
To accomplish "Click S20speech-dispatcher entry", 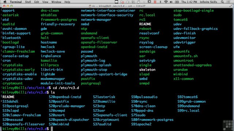I will (x=69, y=120).
